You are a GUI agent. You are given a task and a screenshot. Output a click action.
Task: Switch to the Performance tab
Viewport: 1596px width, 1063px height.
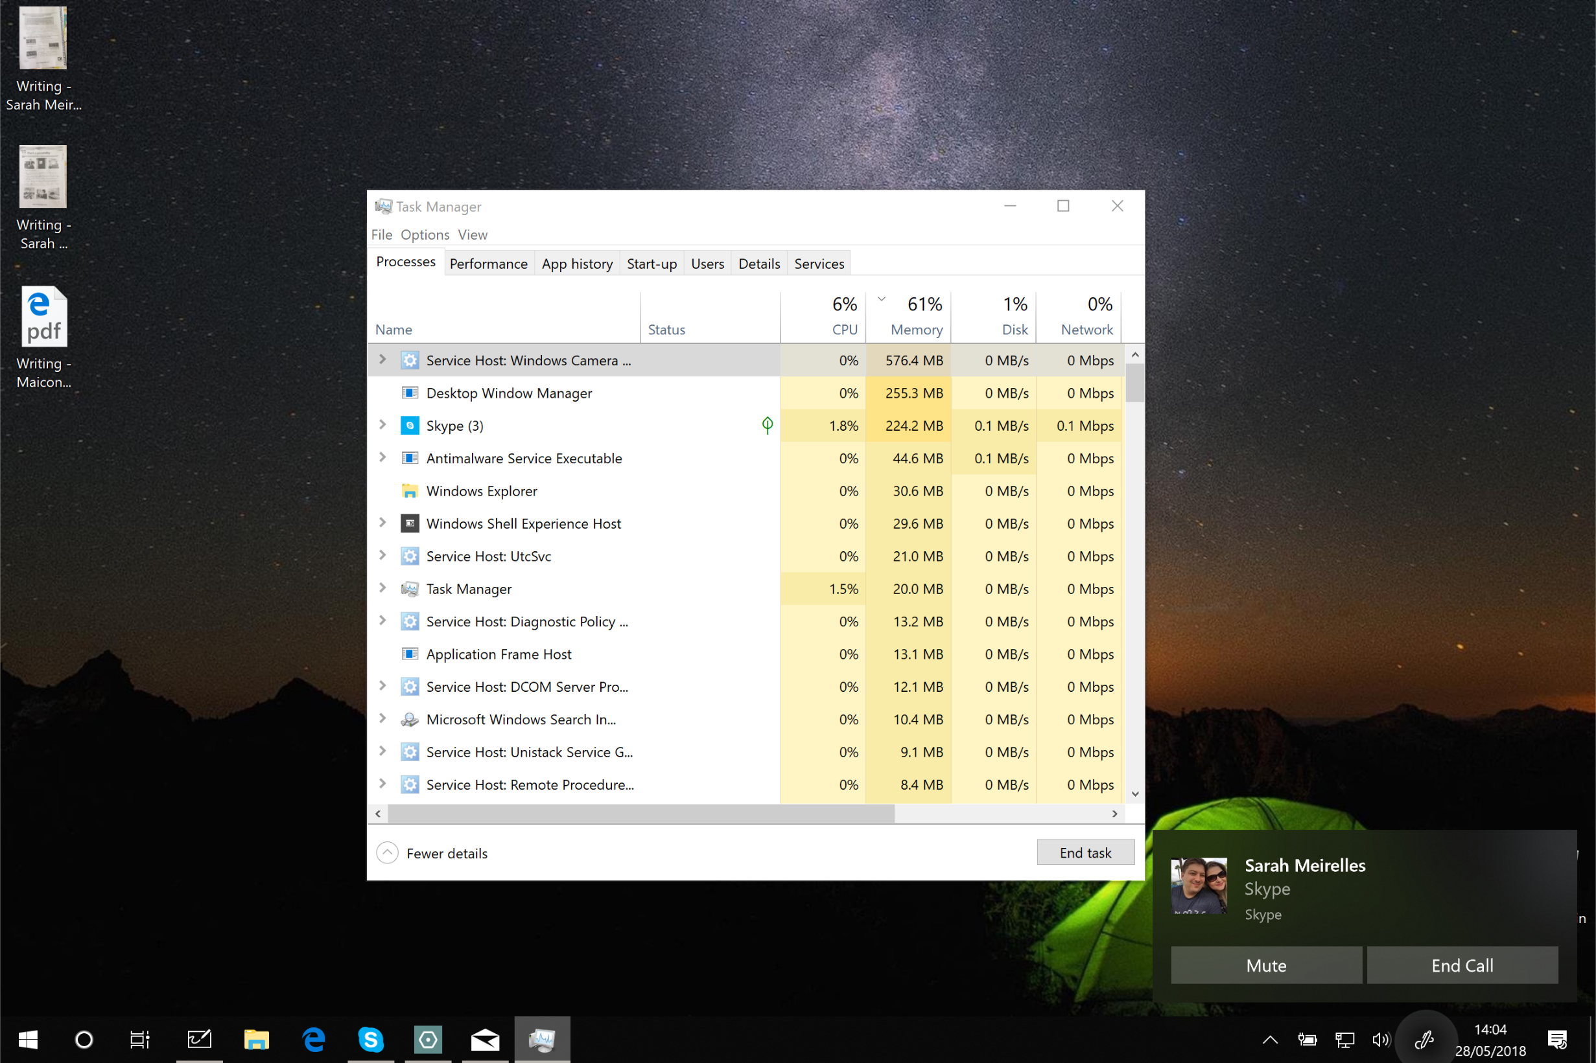pyautogui.click(x=487, y=263)
